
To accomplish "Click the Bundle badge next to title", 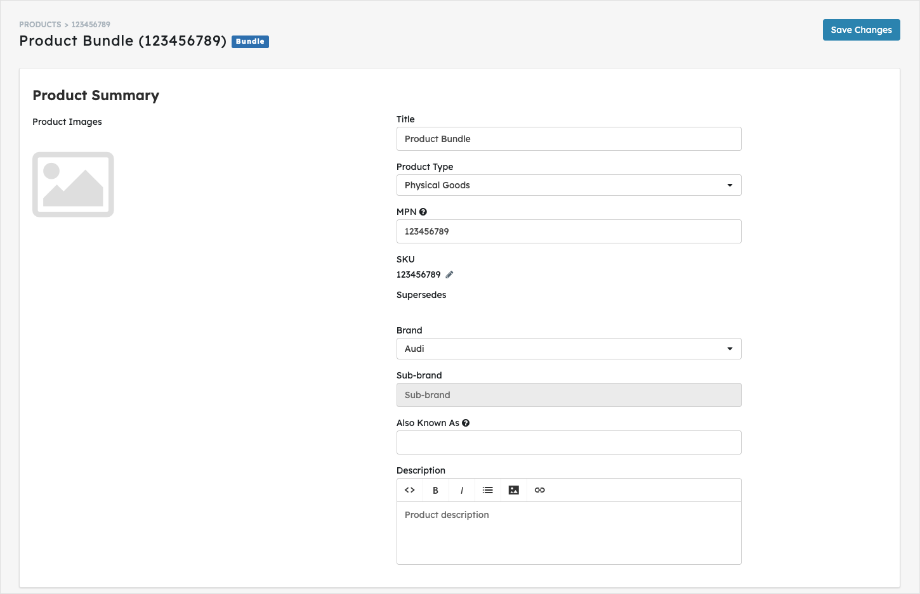I will pos(250,41).
